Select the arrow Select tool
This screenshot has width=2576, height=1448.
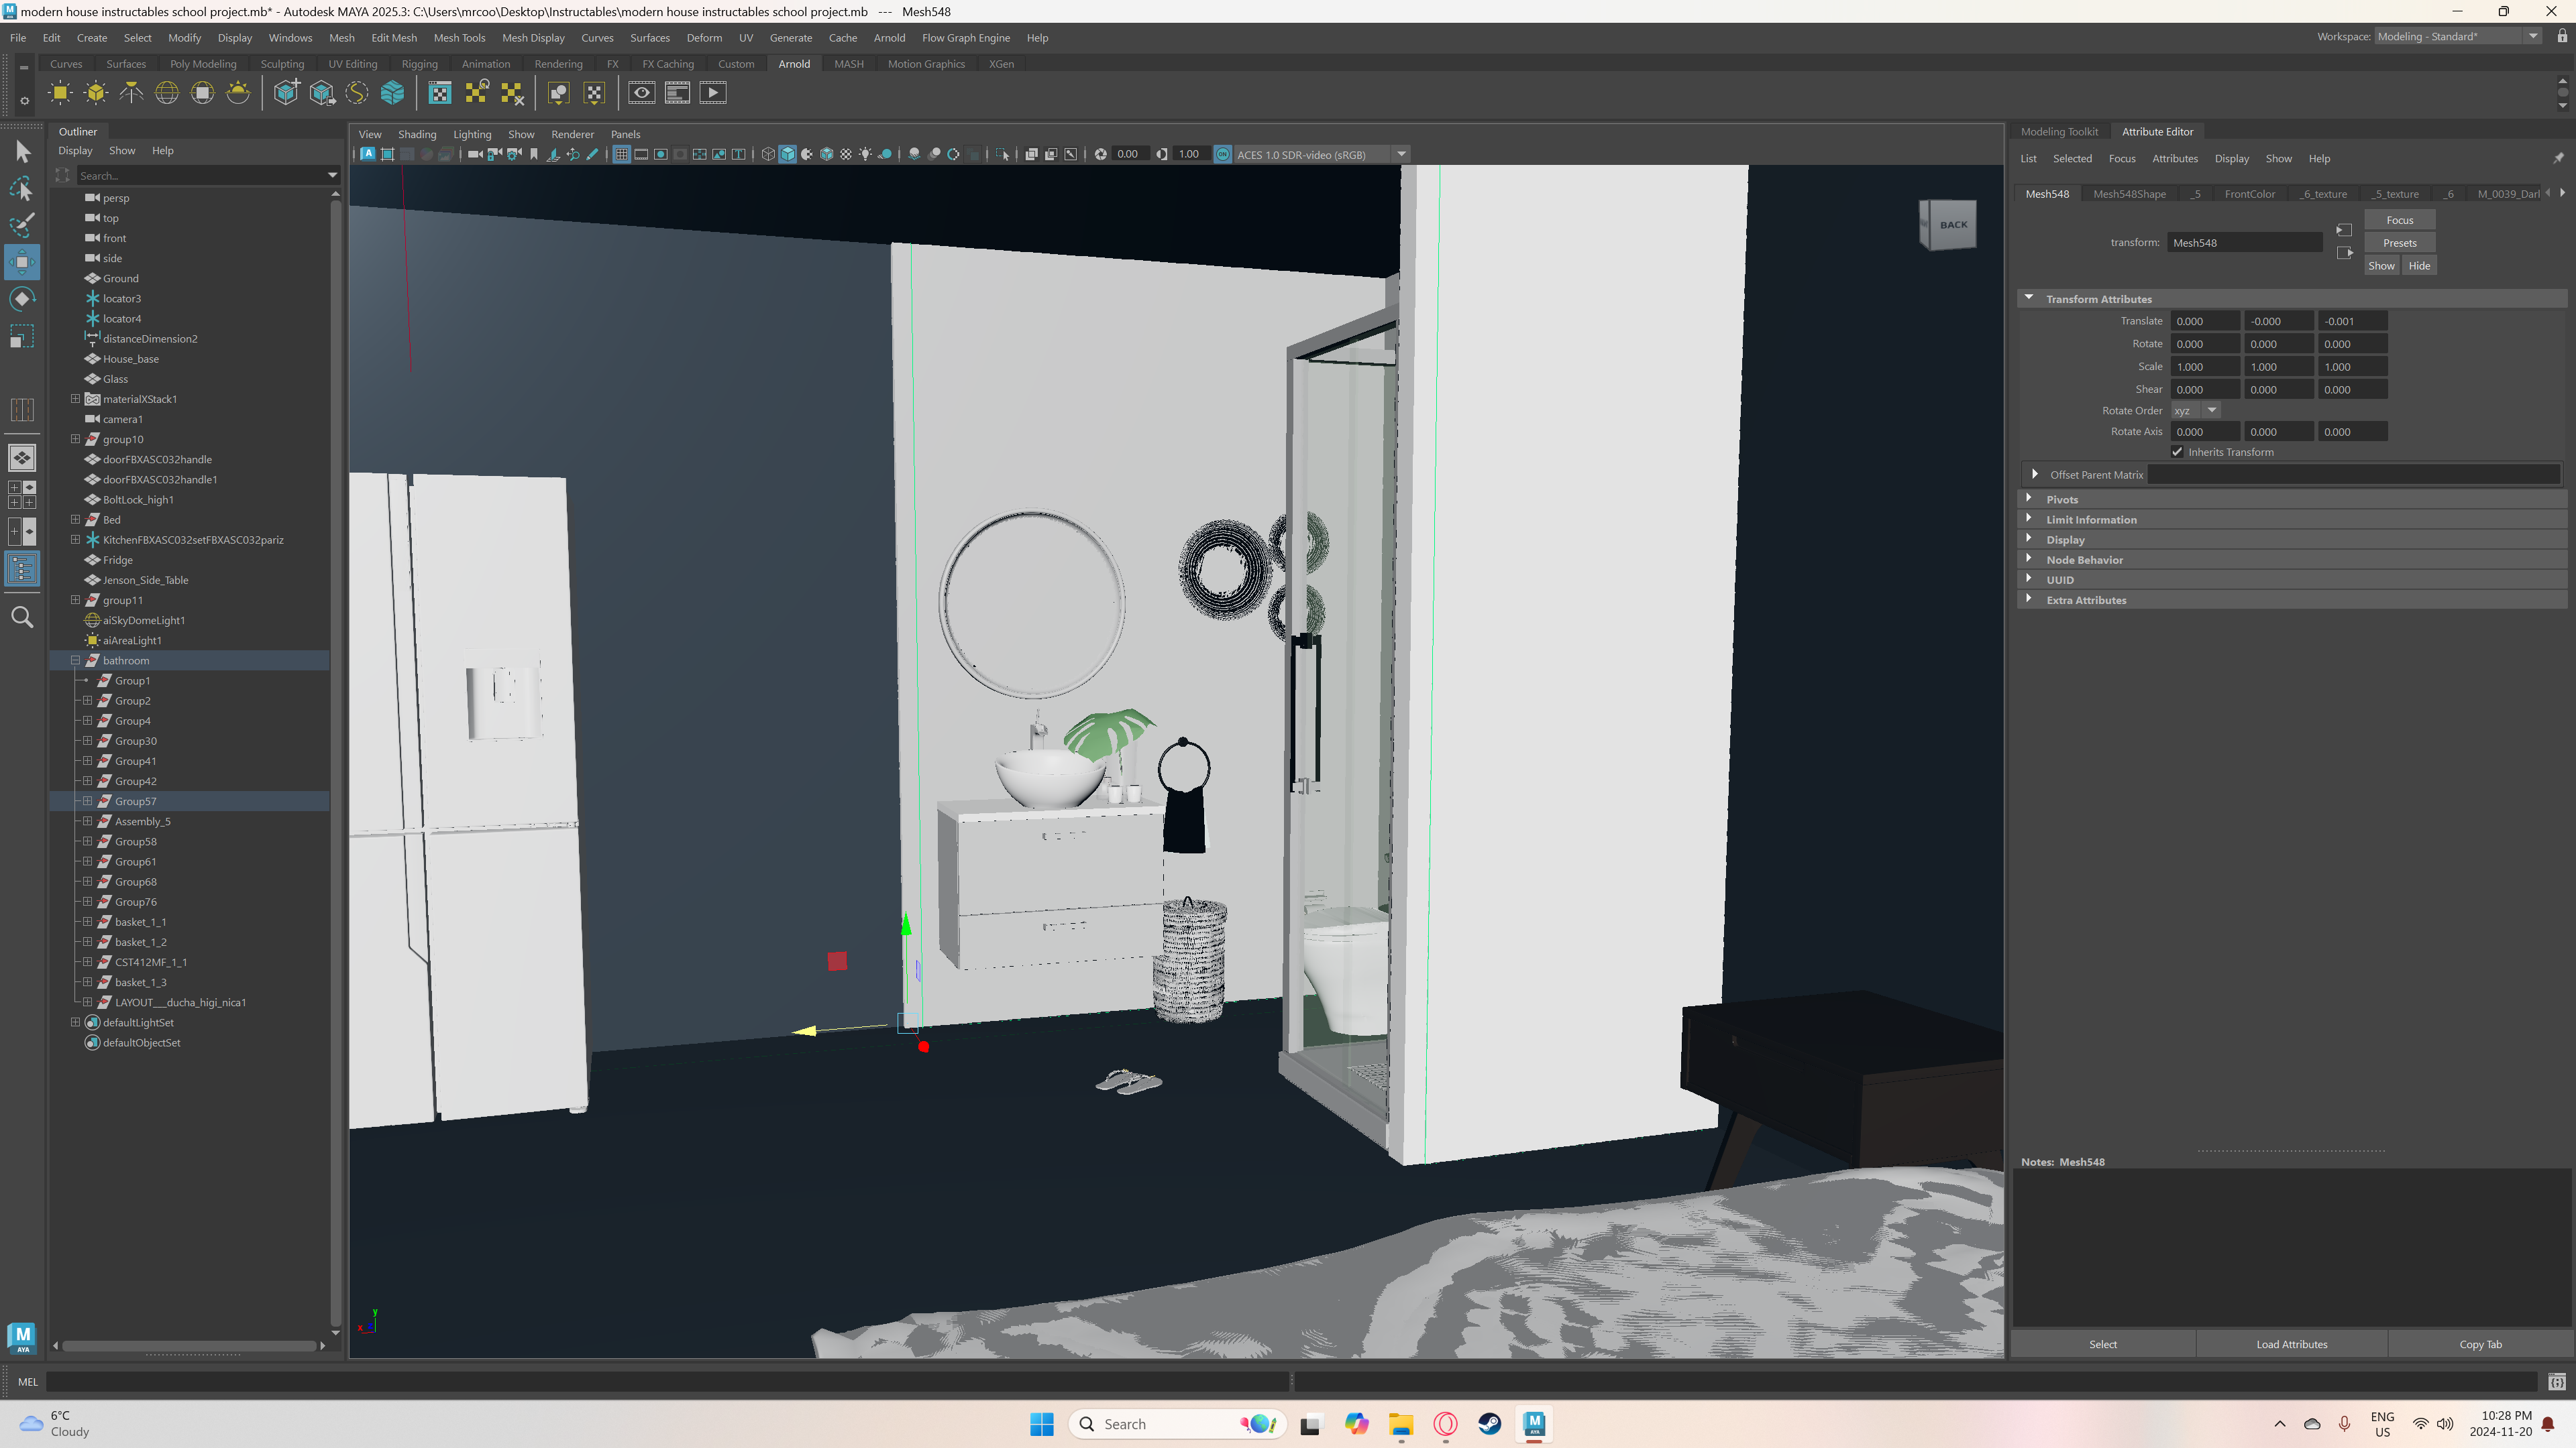[x=22, y=152]
